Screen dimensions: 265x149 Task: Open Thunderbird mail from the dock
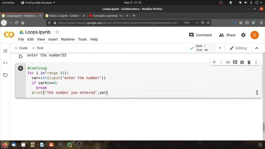coord(14,144)
